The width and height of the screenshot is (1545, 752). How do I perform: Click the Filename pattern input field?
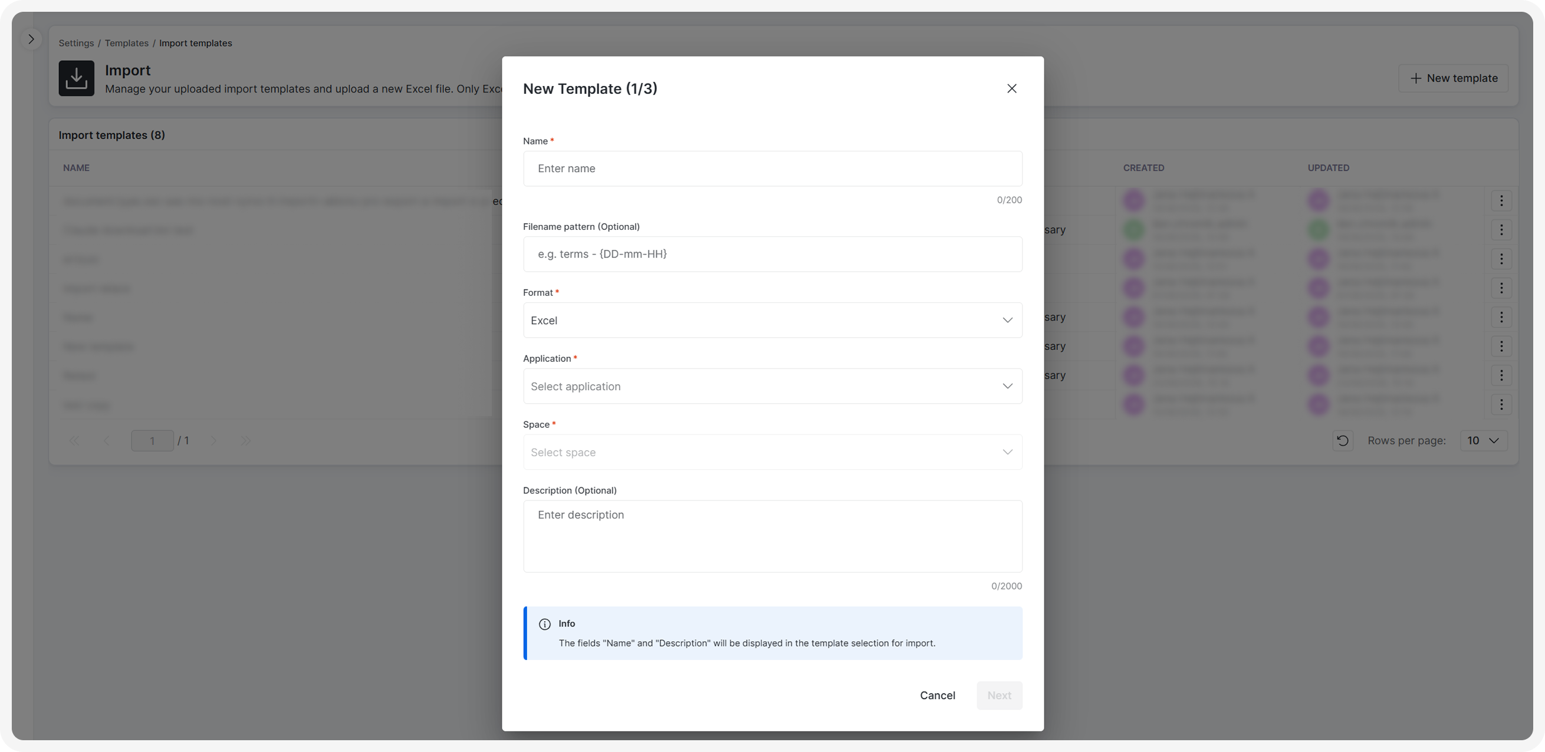coord(772,254)
